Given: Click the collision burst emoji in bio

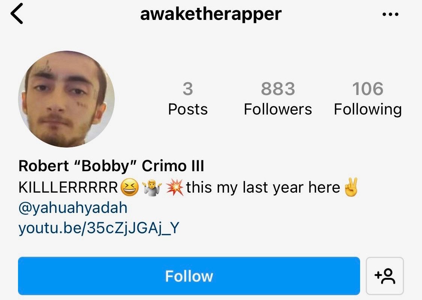Looking at the screenshot, I should pos(175,187).
